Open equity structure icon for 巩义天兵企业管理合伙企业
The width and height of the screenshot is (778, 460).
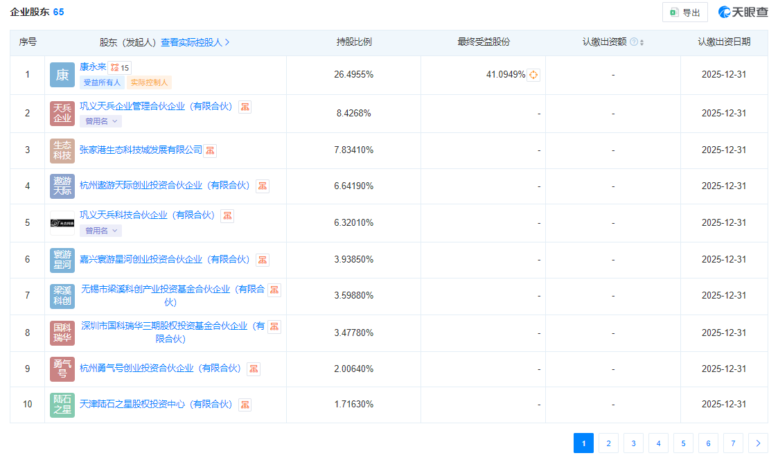[x=245, y=107]
